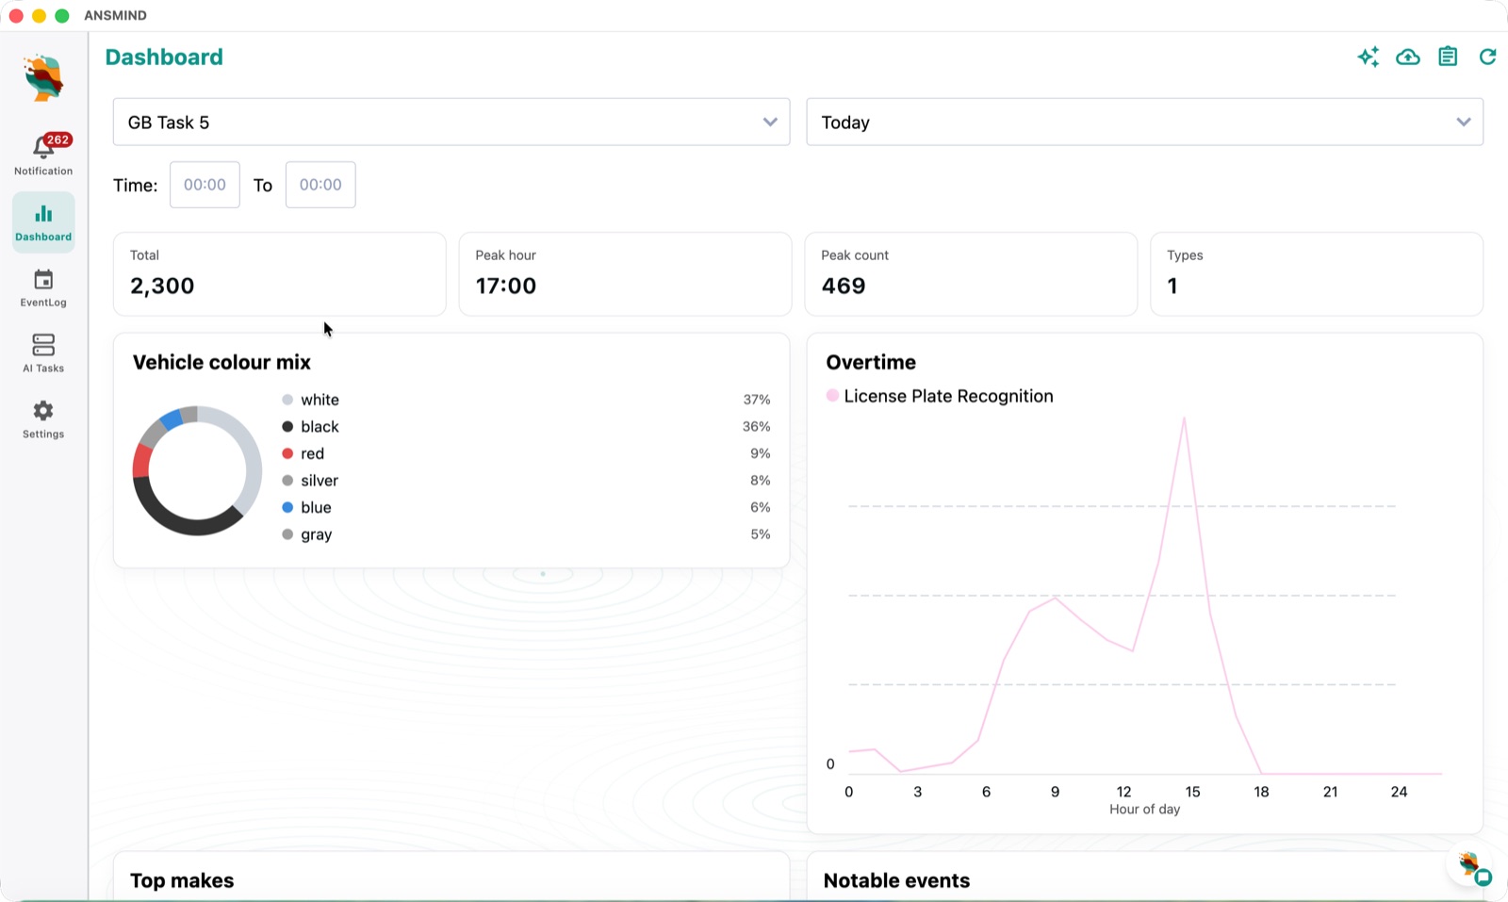The height and width of the screenshot is (902, 1508).
Task: Click the Peak count 469 card
Action: point(971,274)
